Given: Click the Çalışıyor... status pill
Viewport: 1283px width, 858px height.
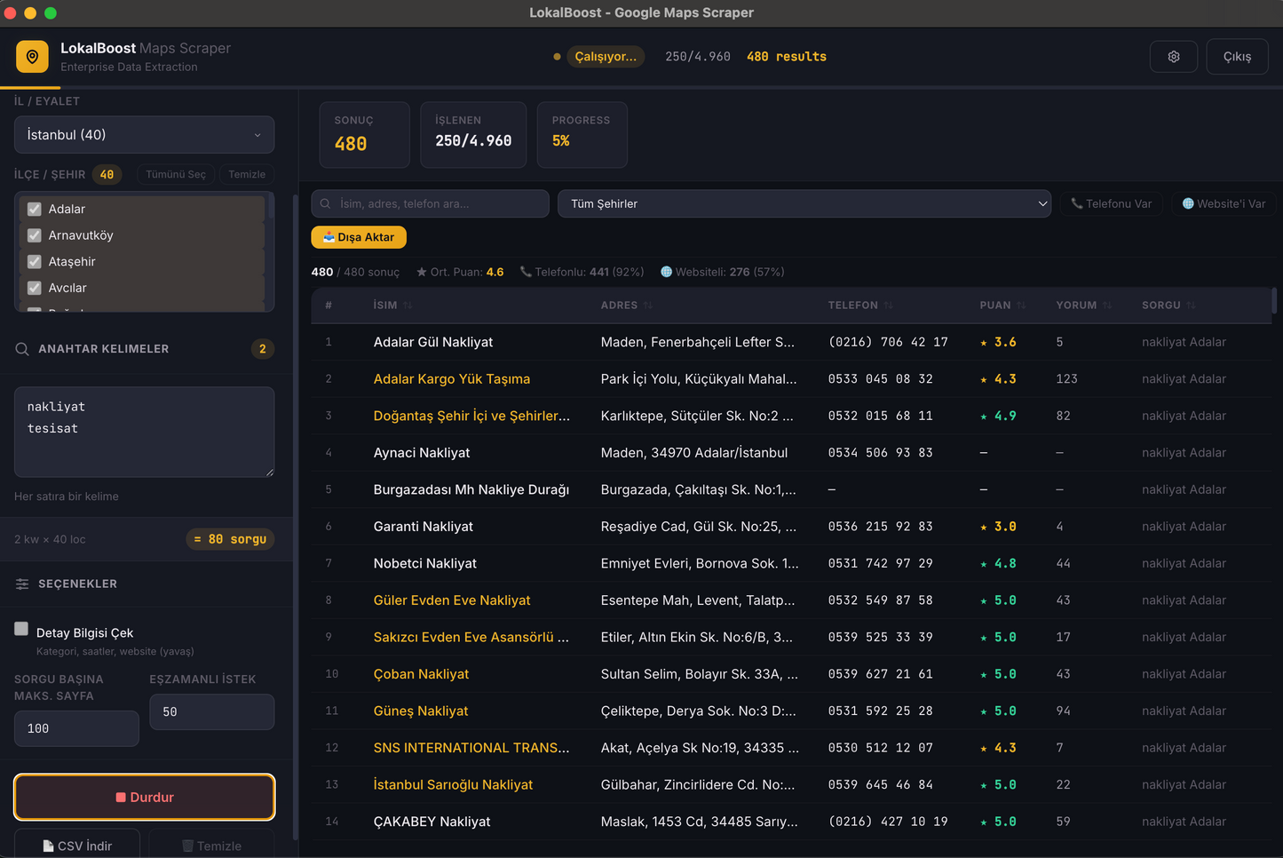Looking at the screenshot, I should point(606,57).
